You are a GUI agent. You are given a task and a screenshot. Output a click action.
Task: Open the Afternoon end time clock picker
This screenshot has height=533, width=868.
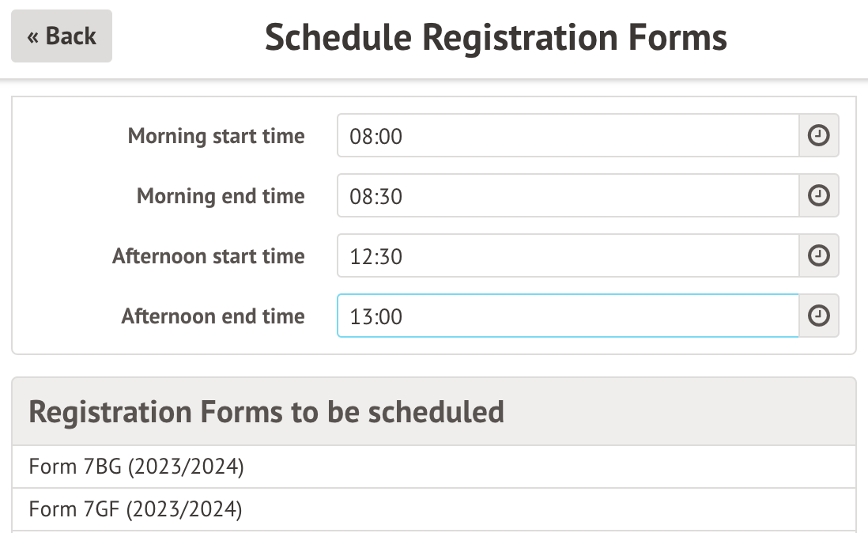[x=819, y=316]
